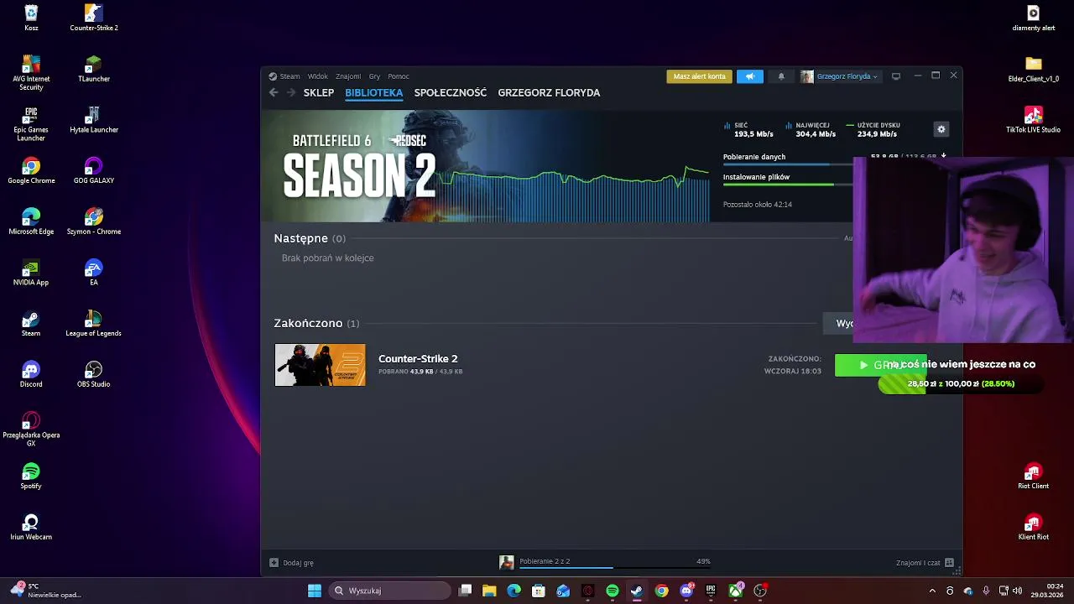Click the Steam forward navigation arrow

click(x=291, y=92)
